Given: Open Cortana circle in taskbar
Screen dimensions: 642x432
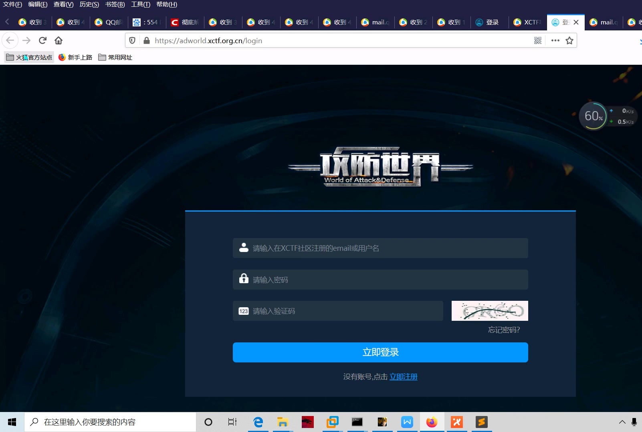Looking at the screenshot, I should pos(208,422).
